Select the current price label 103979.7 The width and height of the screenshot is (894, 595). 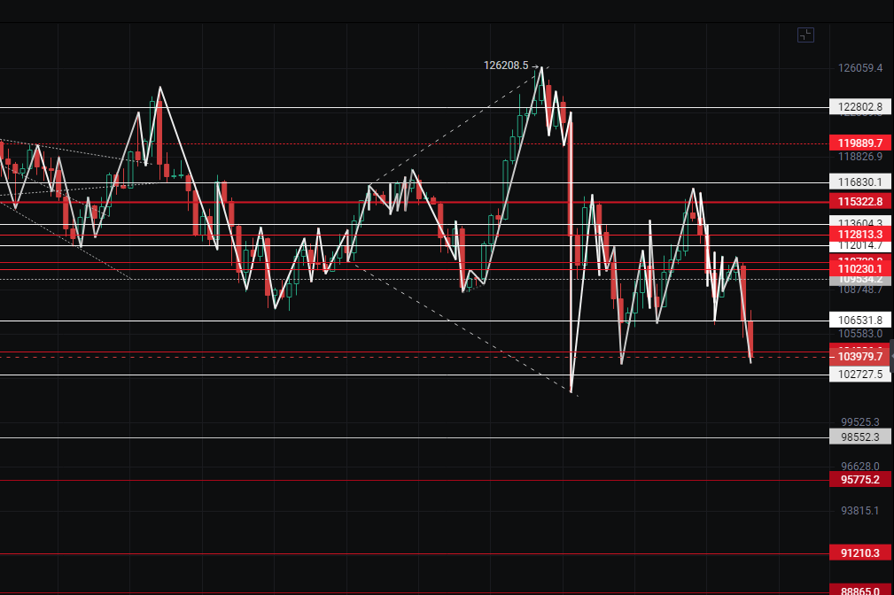coord(859,356)
